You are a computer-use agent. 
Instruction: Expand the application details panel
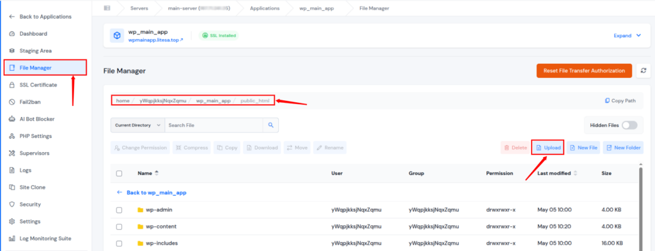[x=627, y=35]
